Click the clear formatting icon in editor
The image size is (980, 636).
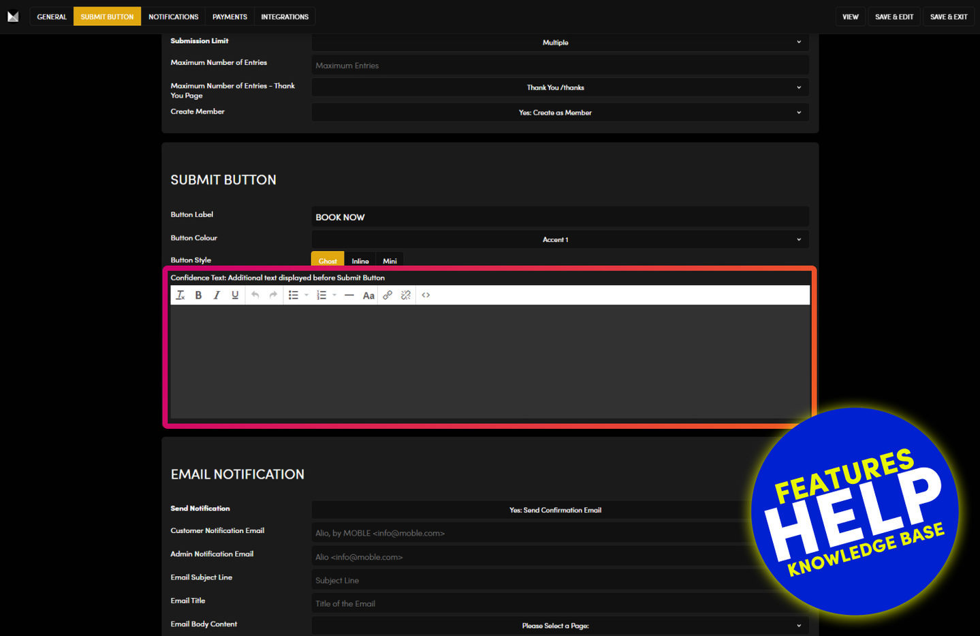pyautogui.click(x=180, y=295)
